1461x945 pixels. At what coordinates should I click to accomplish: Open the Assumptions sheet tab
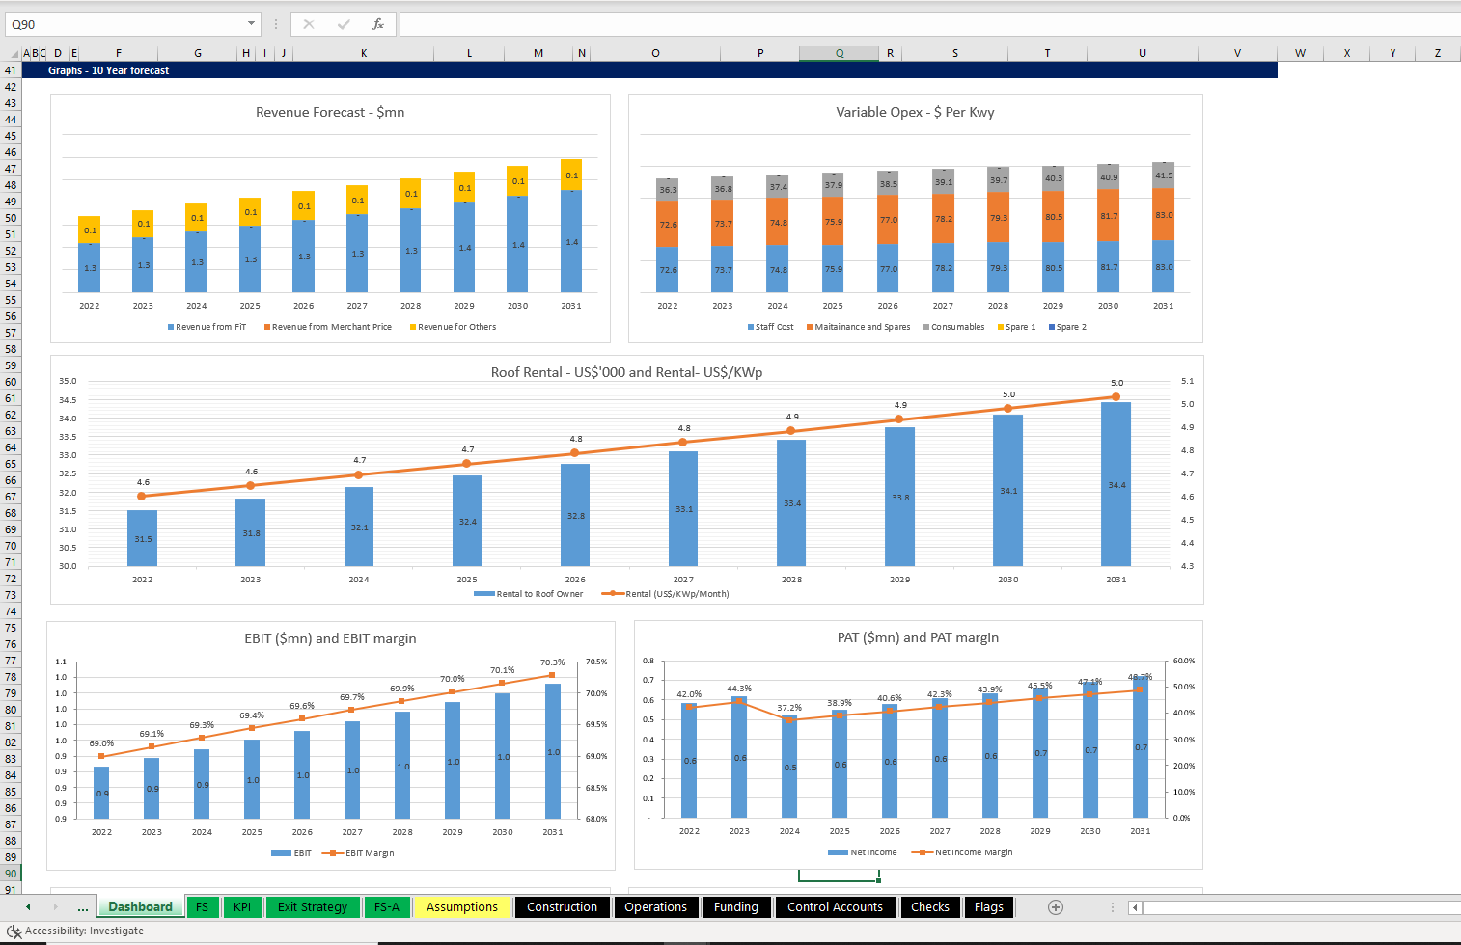coord(461,906)
